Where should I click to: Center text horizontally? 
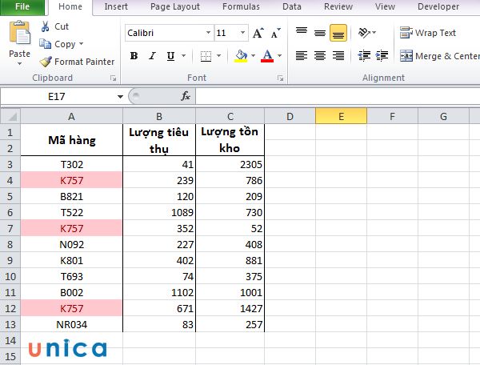click(320, 56)
